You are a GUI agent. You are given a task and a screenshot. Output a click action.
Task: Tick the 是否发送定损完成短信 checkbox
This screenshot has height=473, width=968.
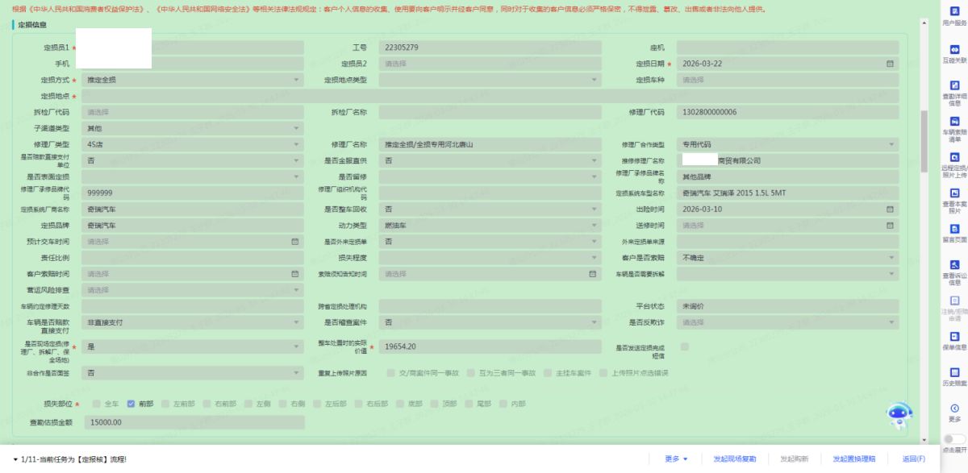[684, 346]
